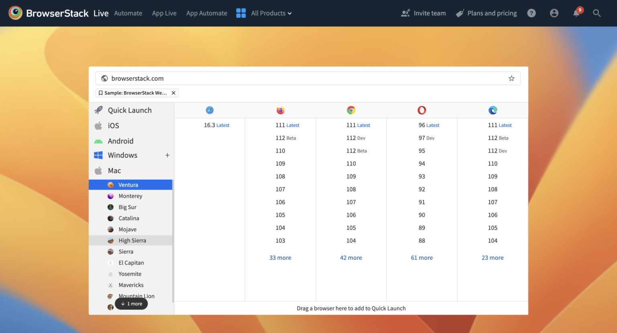Show 33 more Firefox versions
Viewport: 617px width, 333px height.
[x=280, y=258]
